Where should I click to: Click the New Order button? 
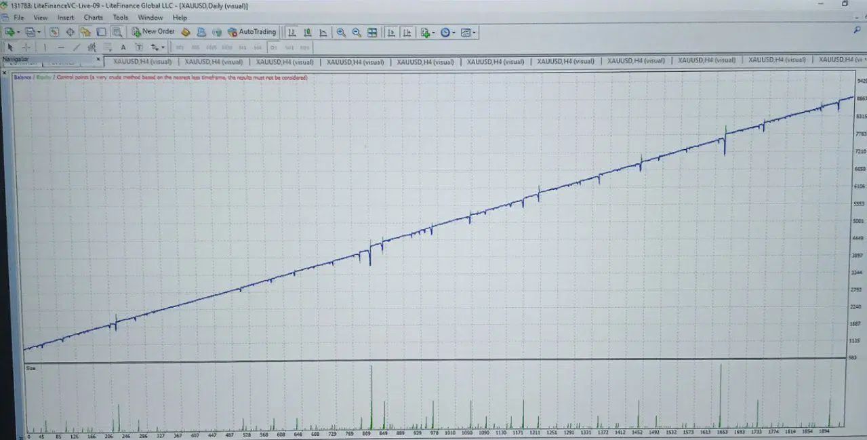pos(153,32)
